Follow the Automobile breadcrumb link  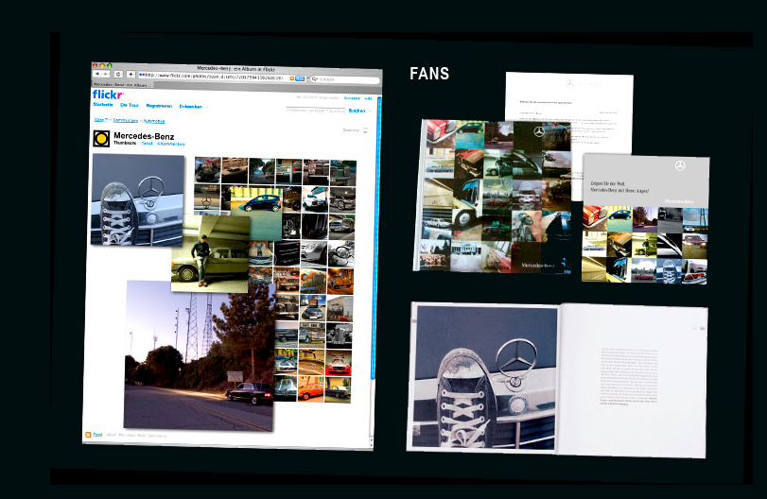point(153,121)
